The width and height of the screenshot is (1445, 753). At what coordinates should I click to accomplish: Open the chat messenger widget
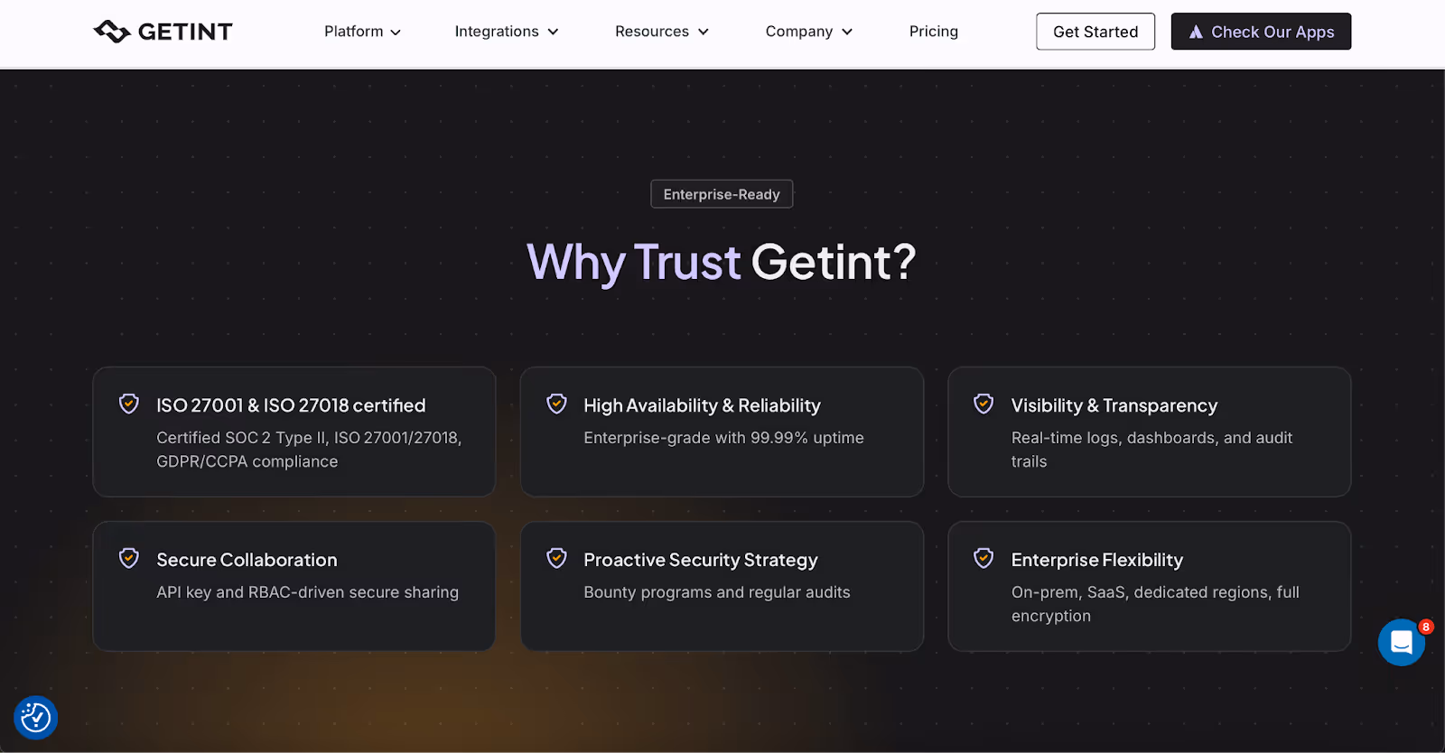click(x=1402, y=642)
